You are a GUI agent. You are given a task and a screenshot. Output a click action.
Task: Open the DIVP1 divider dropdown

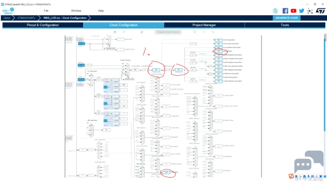coord(116,80)
